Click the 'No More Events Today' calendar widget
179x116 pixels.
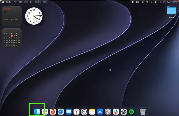coord(12,16)
